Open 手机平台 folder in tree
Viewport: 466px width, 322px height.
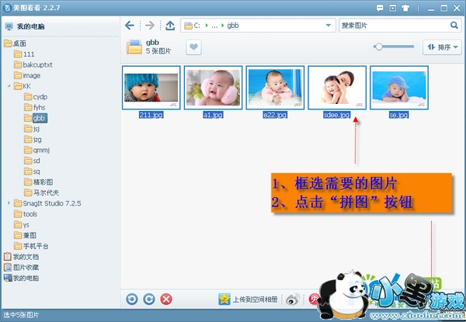[x=31, y=246]
